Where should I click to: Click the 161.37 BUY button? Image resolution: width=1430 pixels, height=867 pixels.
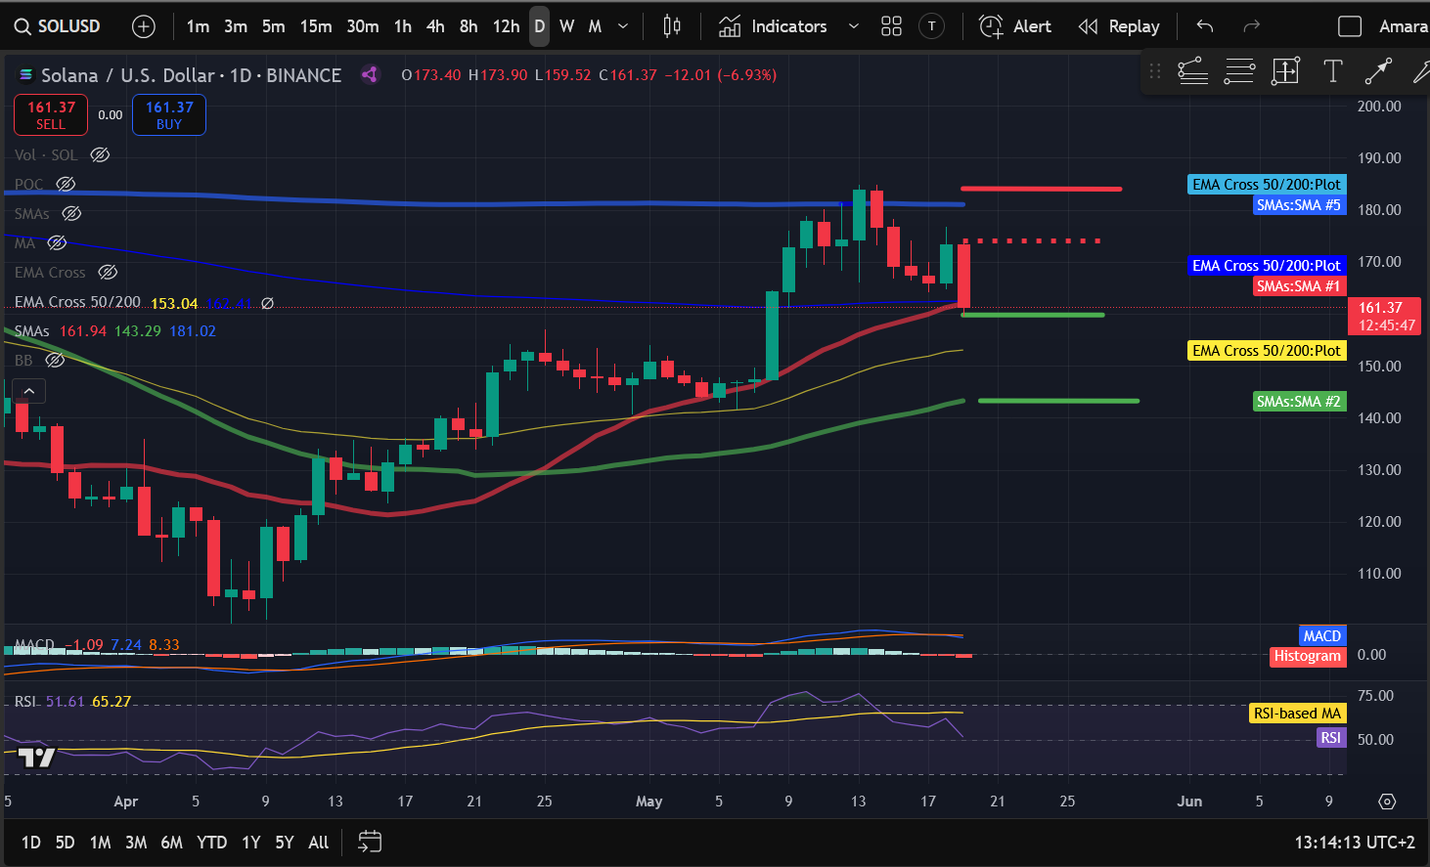[x=169, y=114]
